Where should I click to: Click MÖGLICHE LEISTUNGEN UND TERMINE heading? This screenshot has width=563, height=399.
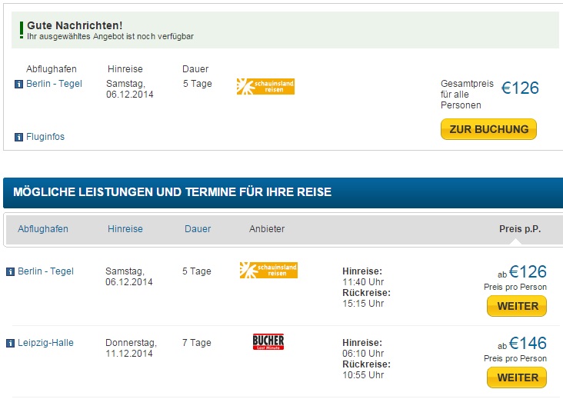[x=172, y=192]
